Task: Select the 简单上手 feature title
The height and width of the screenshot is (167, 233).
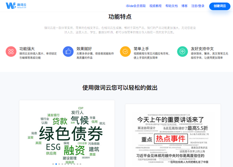Action: point(141,49)
